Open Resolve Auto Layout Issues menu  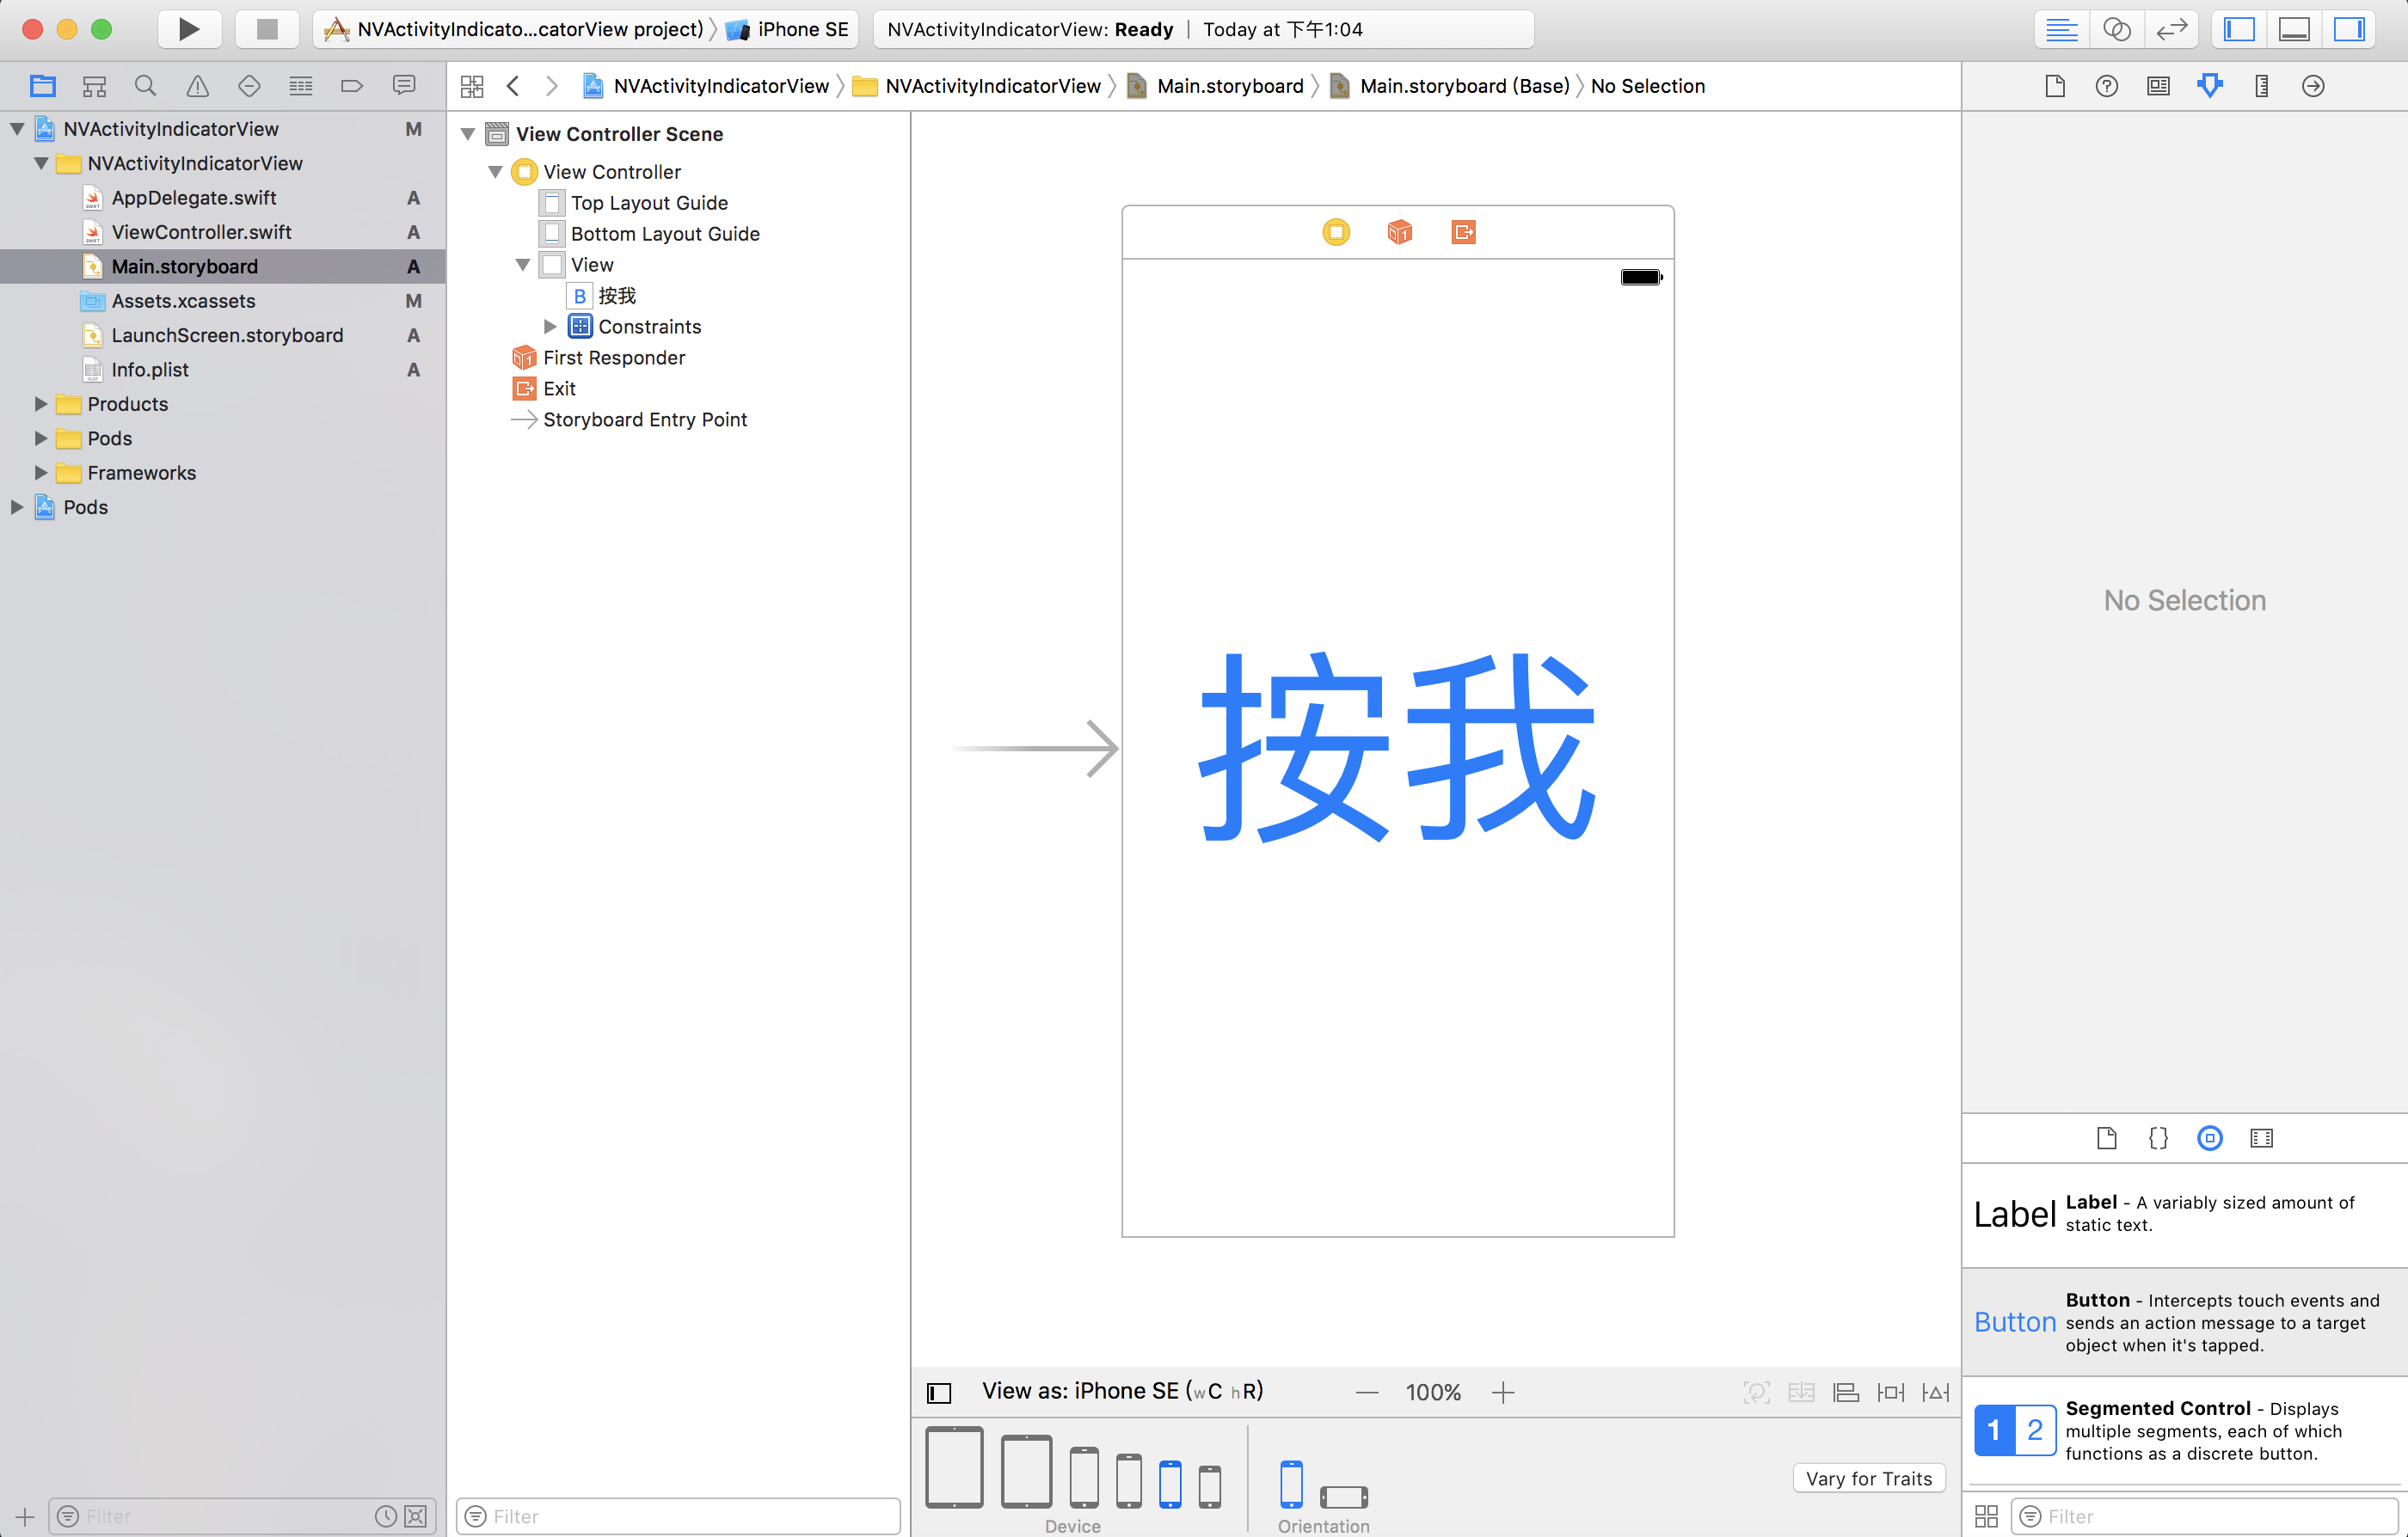pyautogui.click(x=1936, y=1392)
